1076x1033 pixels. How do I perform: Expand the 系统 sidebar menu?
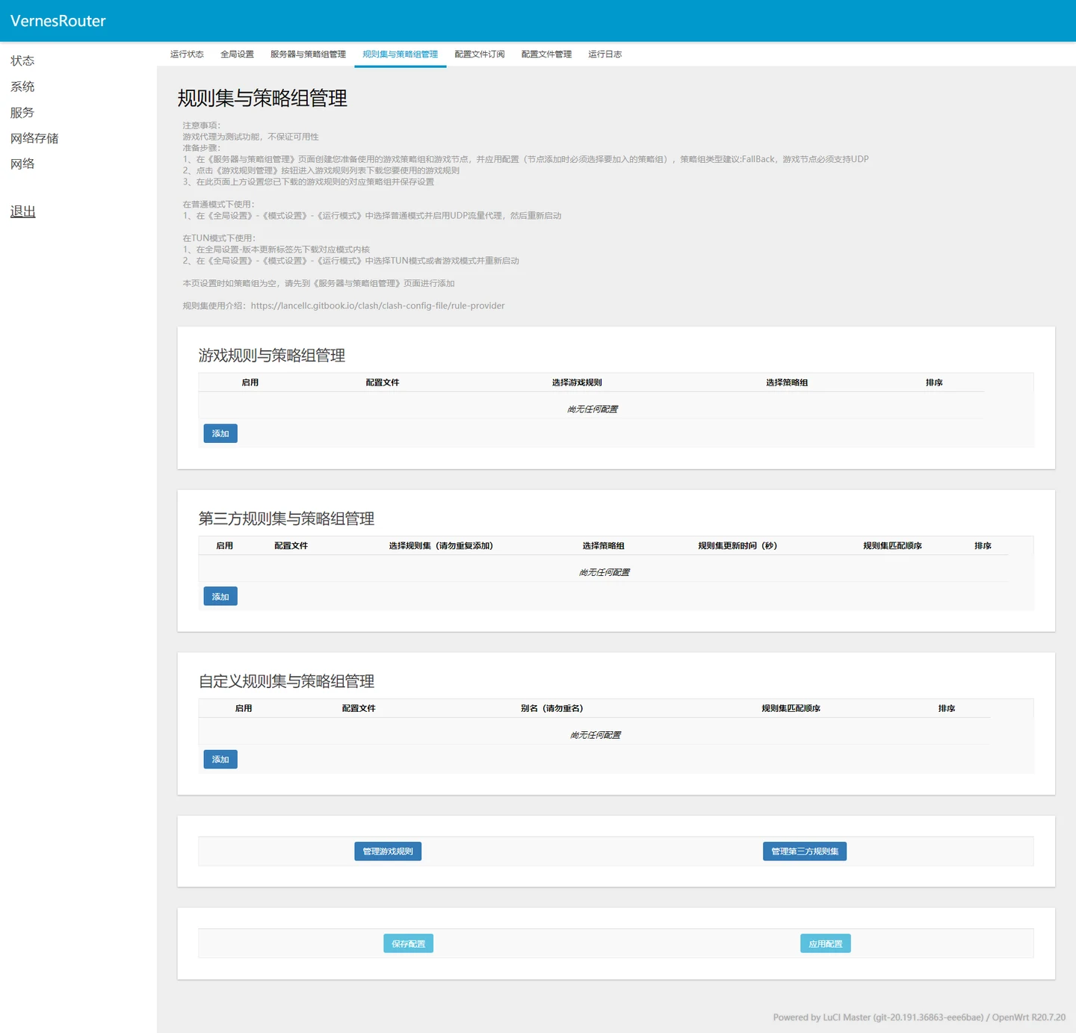(22, 87)
